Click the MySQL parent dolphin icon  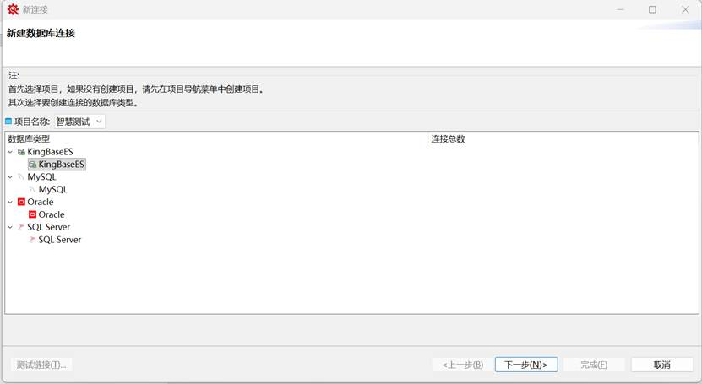click(21, 177)
